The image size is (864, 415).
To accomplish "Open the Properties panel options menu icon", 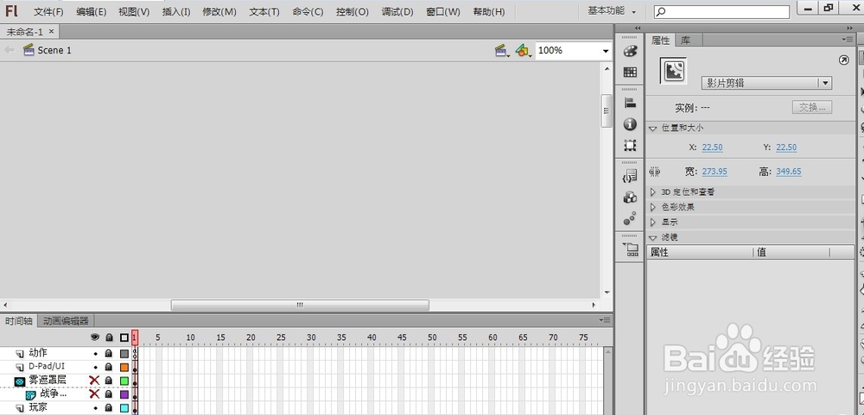I will (x=848, y=39).
